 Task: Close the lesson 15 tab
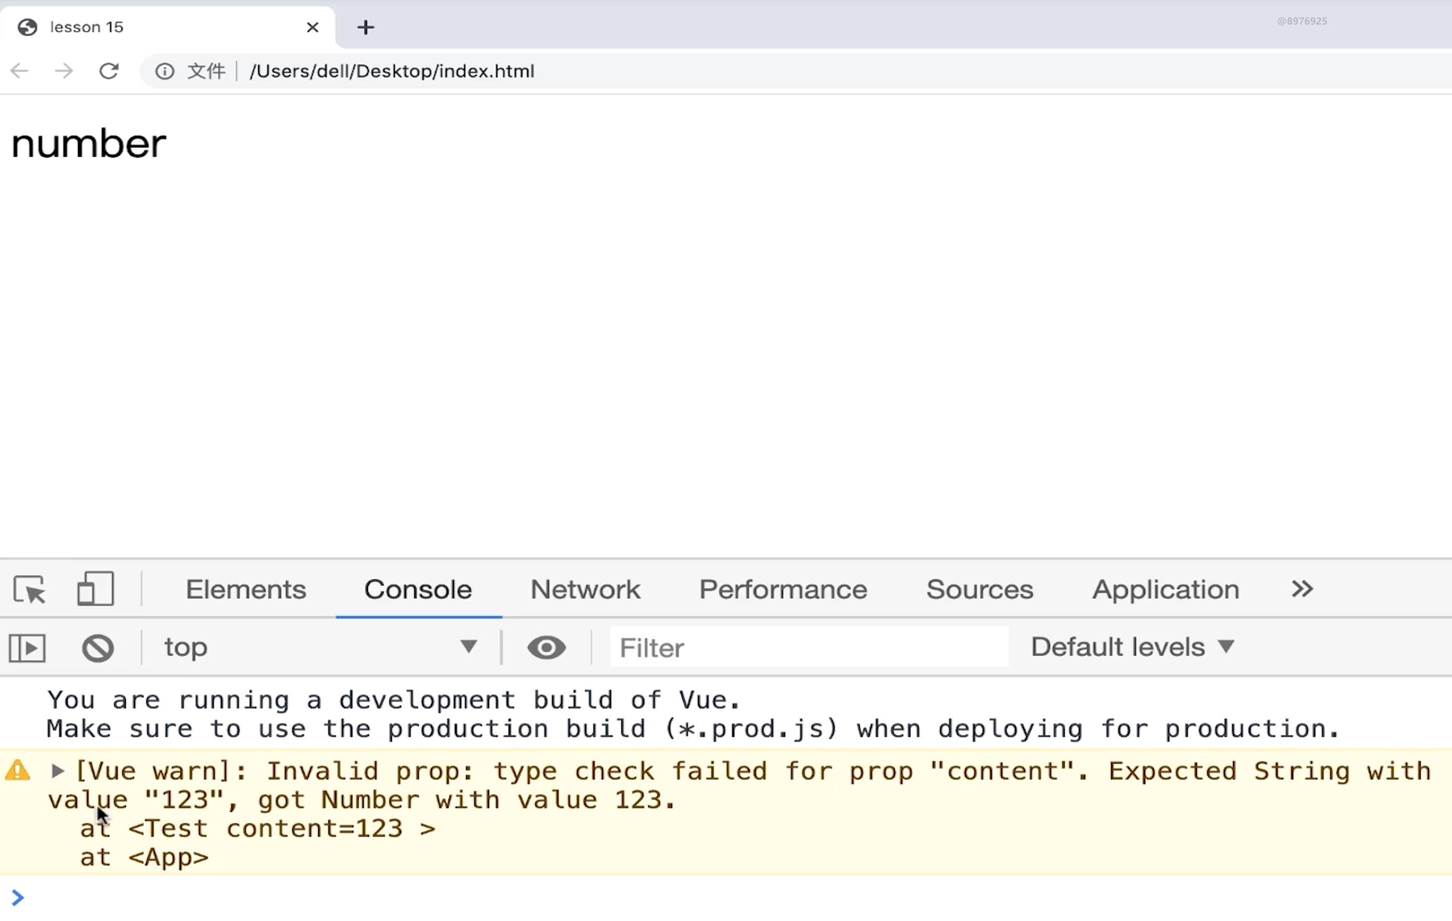(x=312, y=27)
